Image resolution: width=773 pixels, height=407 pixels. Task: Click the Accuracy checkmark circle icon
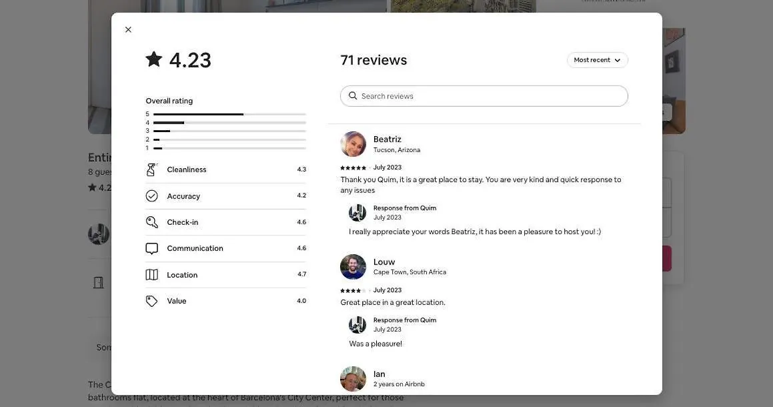coord(151,196)
